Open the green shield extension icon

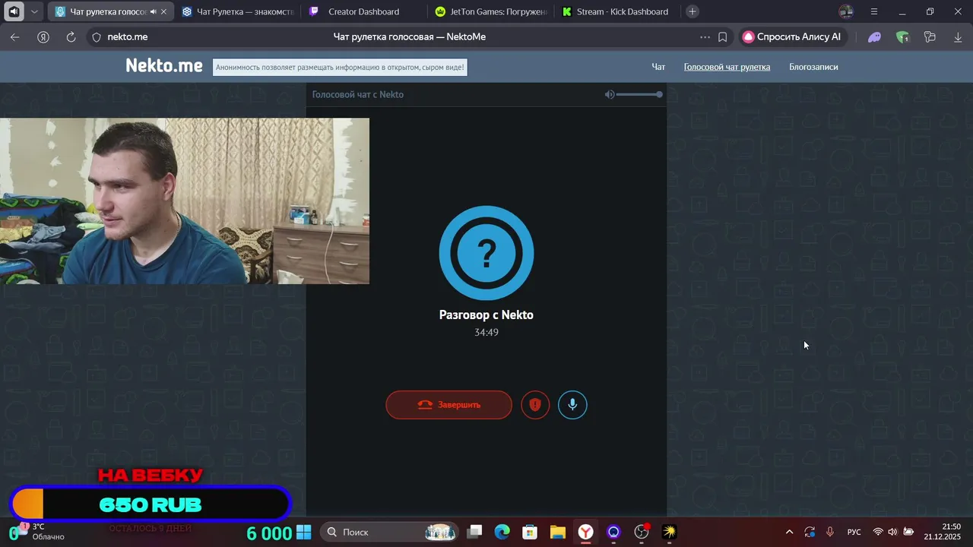(x=902, y=36)
